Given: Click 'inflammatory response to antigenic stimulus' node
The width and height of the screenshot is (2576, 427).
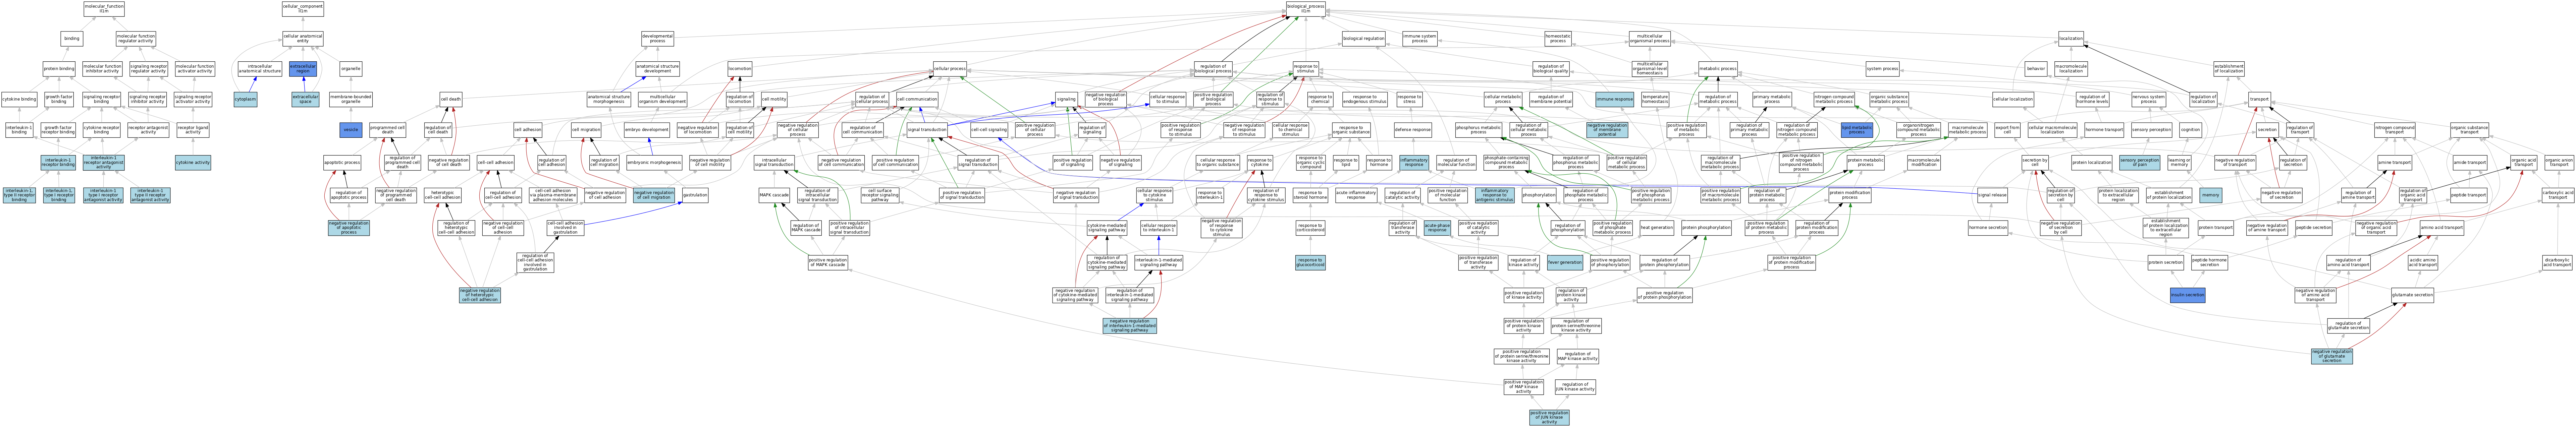Looking at the screenshot, I should click(1495, 195).
